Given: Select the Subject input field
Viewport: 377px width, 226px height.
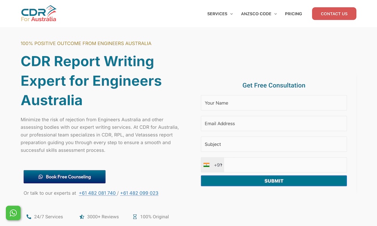Looking at the screenshot, I should click(x=274, y=144).
